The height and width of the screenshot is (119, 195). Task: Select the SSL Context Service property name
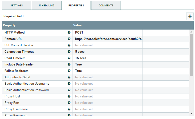point(19,45)
